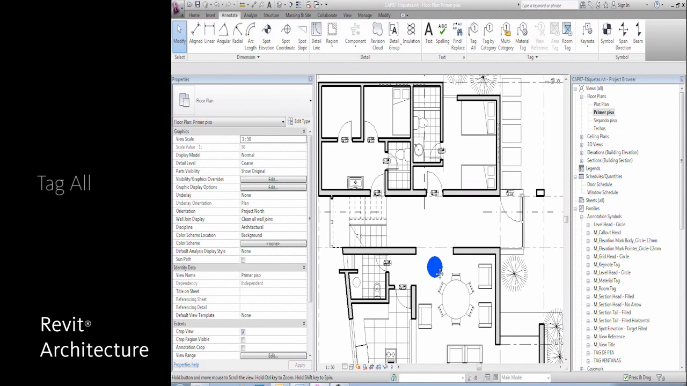Run the Spelling check tool
687x386 pixels.
tap(442, 35)
